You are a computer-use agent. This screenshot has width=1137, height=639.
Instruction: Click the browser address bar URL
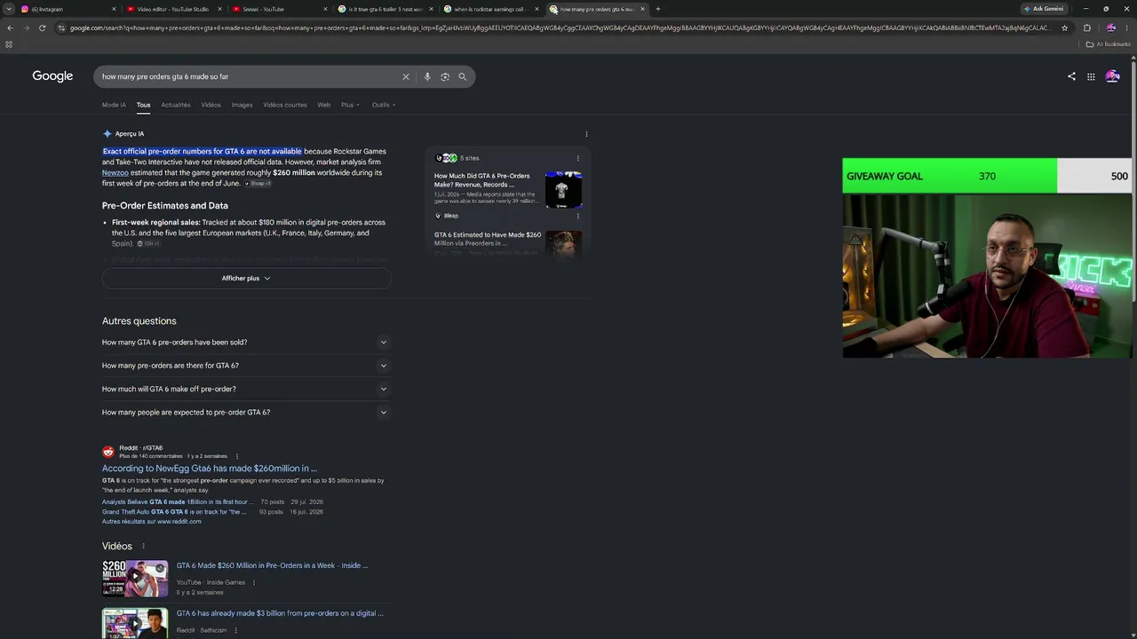pos(560,28)
